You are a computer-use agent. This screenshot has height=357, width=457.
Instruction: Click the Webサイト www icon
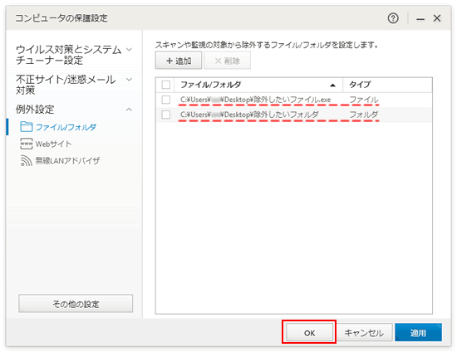click(x=27, y=144)
